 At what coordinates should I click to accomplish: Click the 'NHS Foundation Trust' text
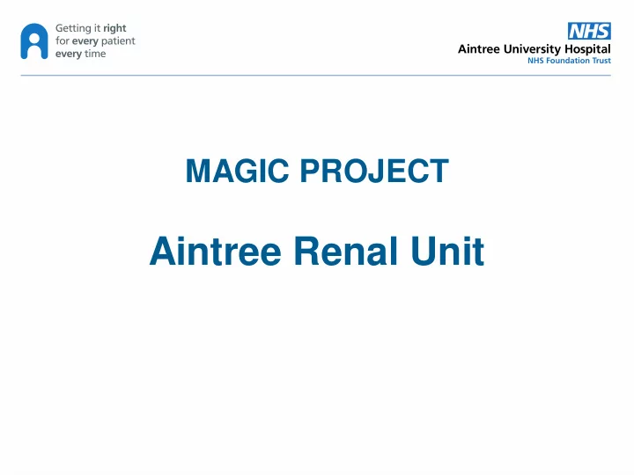(569, 61)
